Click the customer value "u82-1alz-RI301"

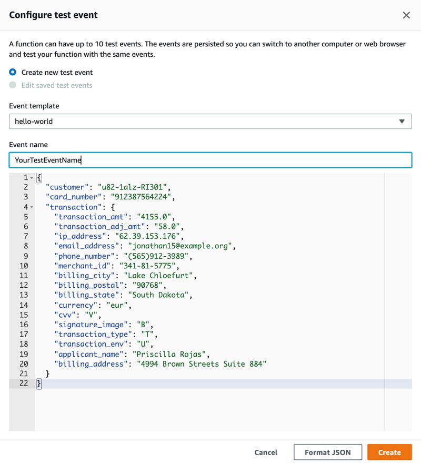point(132,187)
